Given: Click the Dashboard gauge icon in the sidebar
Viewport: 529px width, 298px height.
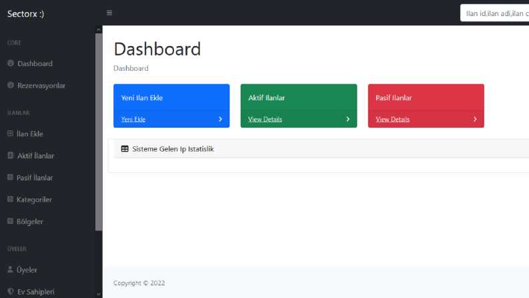Looking at the screenshot, I should tap(11, 63).
